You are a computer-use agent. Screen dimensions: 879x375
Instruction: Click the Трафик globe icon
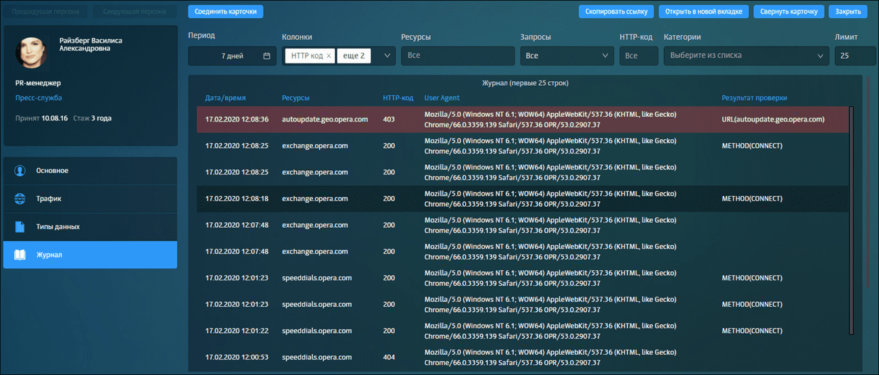[x=20, y=199]
